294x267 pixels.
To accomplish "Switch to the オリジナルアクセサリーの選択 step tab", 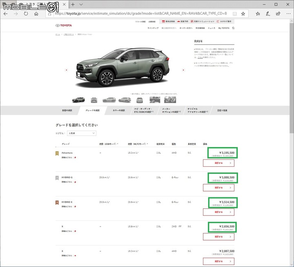I will [198, 110].
